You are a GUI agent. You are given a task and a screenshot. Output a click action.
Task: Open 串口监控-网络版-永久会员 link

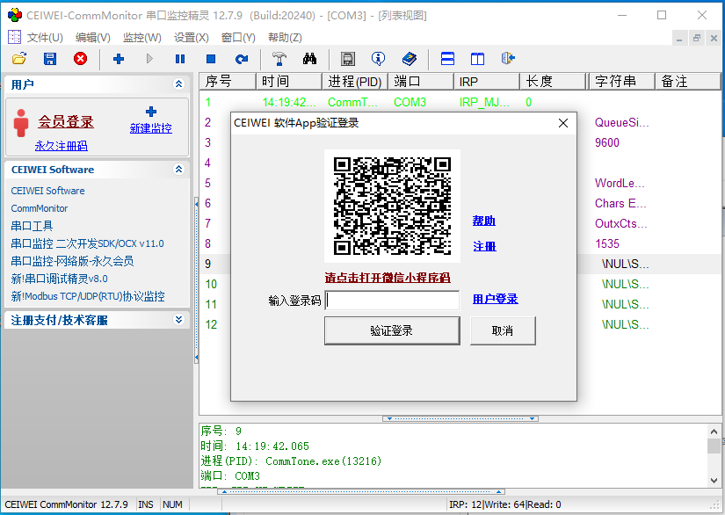tap(73, 261)
